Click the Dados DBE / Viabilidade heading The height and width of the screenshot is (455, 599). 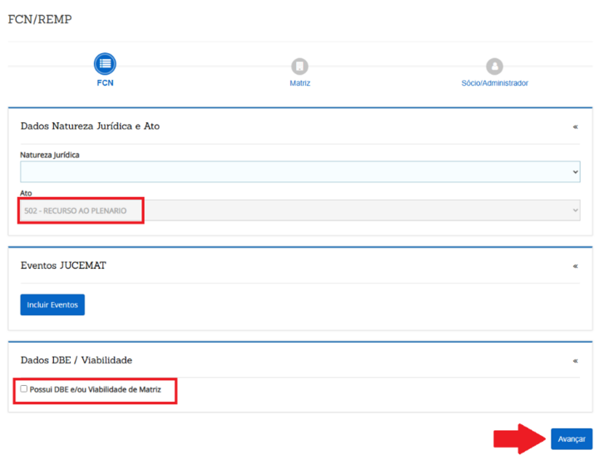click(x=76, y=361)
